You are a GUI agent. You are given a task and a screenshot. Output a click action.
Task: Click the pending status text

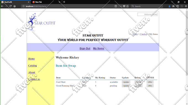pos(113,86)
